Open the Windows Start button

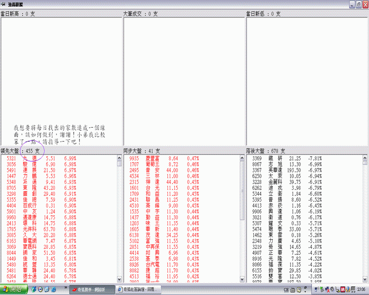point(14,289)
